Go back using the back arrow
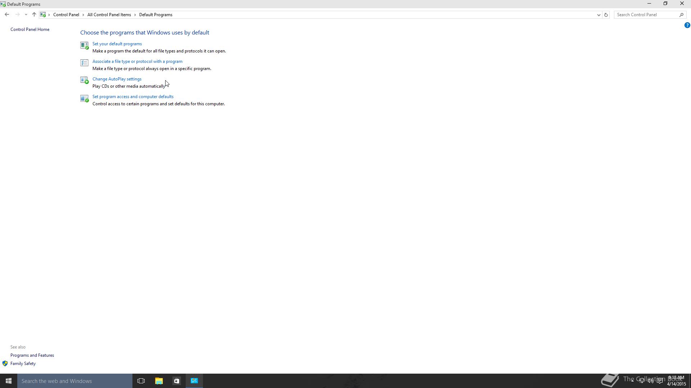 click(7, 15)
